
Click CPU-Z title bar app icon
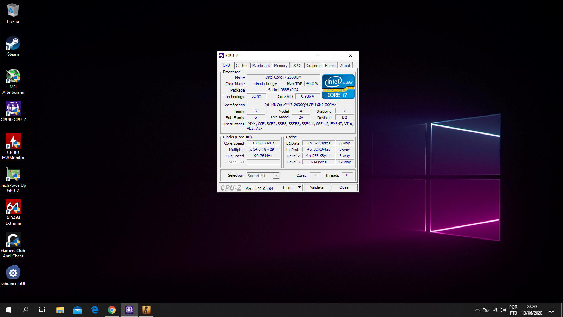coord(221,56)
